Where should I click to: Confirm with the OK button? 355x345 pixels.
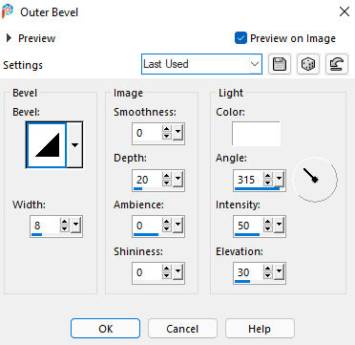105,329
